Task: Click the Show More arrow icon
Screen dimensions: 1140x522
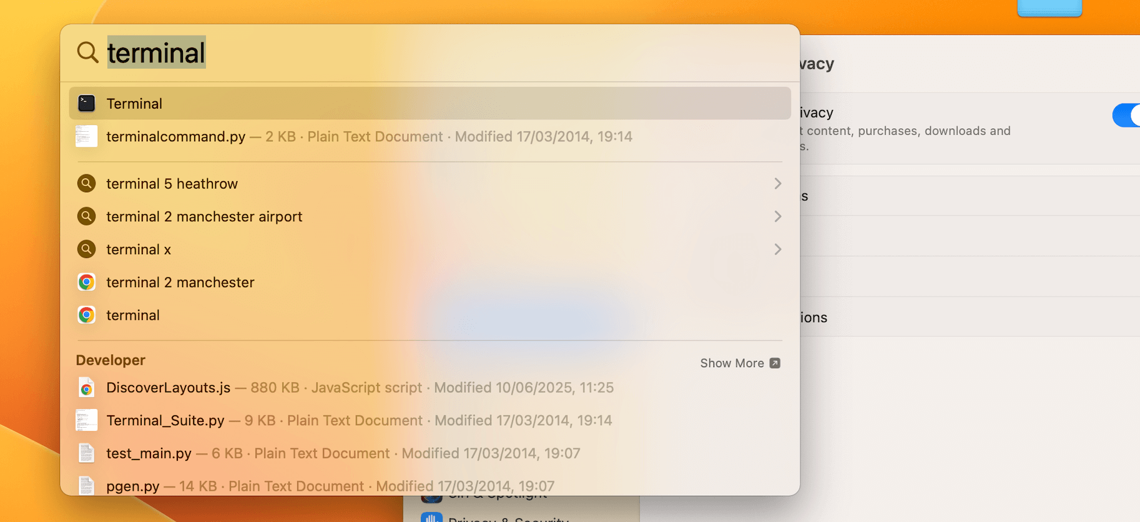Action: coord(775,363)
